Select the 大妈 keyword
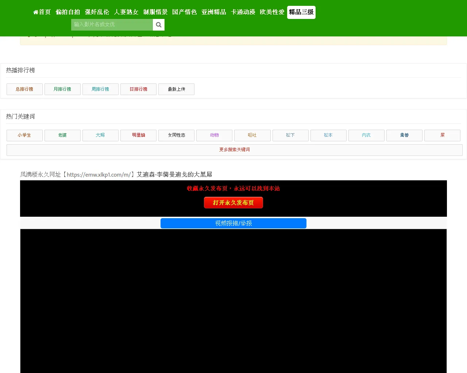Viewport: 467px width, 373px height. (x=100, y=135)
